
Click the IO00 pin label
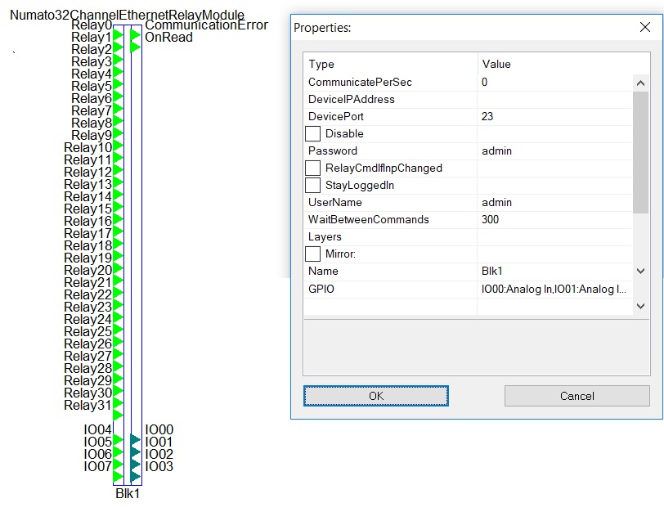[159, 430]
